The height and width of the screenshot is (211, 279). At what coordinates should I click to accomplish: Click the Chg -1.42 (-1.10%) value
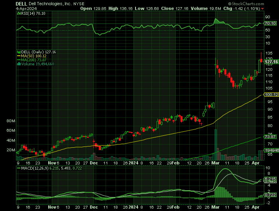click(242, 8)
